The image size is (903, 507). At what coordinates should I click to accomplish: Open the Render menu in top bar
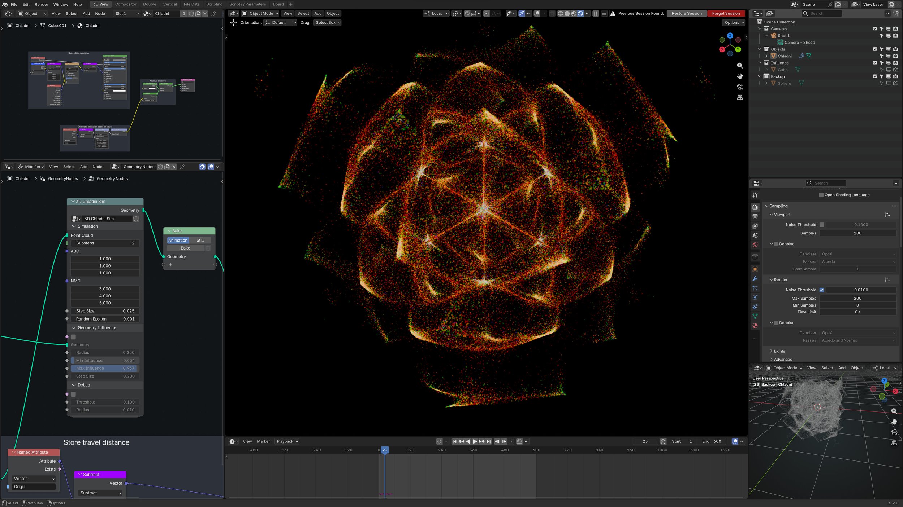[42, 4]
